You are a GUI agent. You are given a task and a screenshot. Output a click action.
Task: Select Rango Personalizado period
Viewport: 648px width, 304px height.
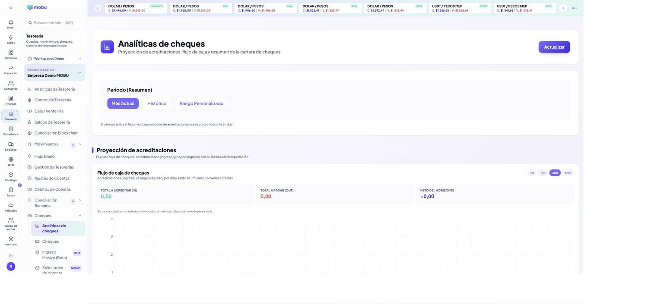(x=201, y=103)
